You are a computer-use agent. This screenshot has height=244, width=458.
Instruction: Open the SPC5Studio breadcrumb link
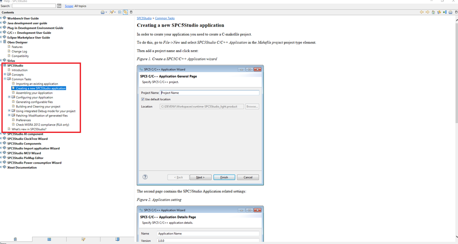[144, 18]
